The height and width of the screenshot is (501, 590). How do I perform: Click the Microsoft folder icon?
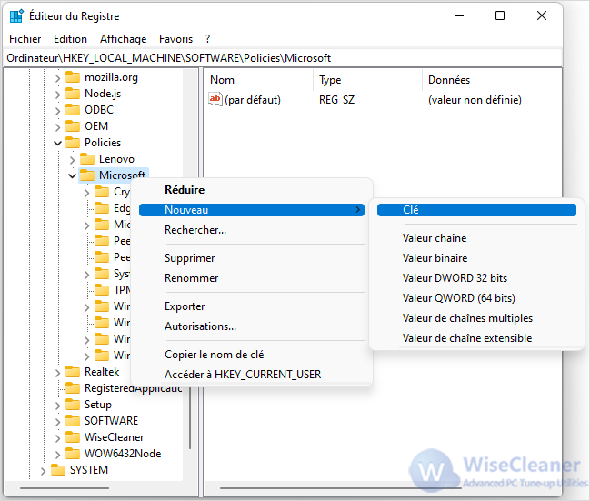pos(87,175)
